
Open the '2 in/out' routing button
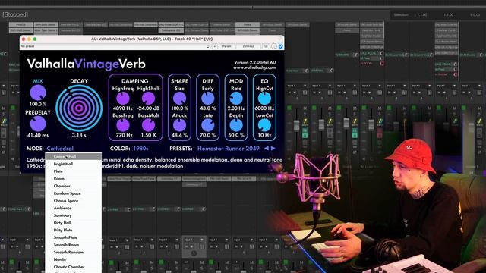tap(248, 46)
